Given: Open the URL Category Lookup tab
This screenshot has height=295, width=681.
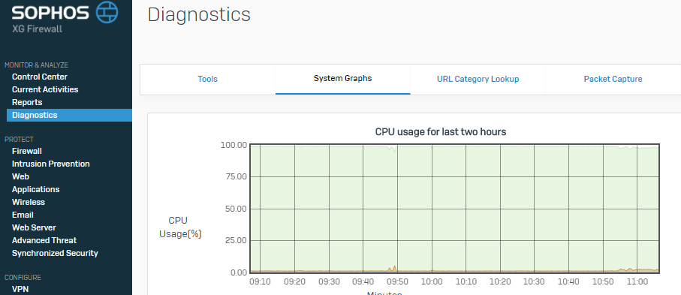Looking at the screenshot, I should tap(478, 79).
